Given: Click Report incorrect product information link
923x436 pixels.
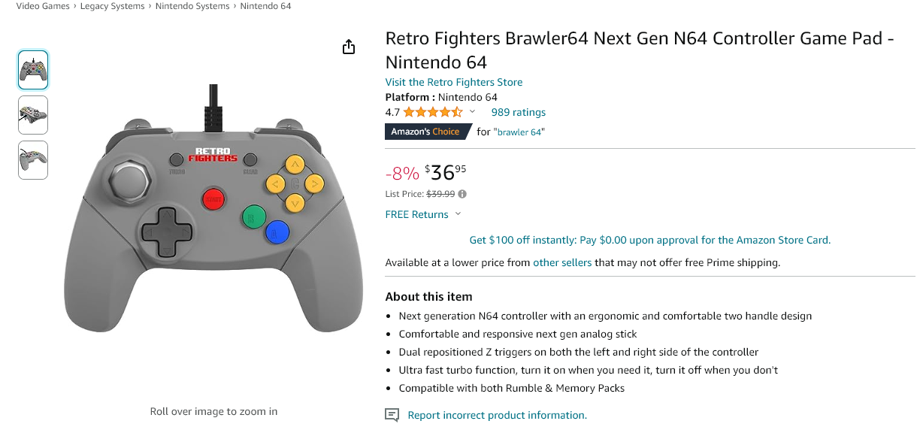Looking at the screenshot, I should (x=497, y=415).
